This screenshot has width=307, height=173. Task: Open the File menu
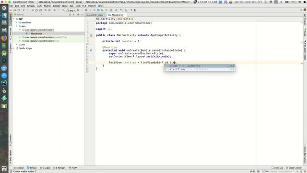coord(11,6)
